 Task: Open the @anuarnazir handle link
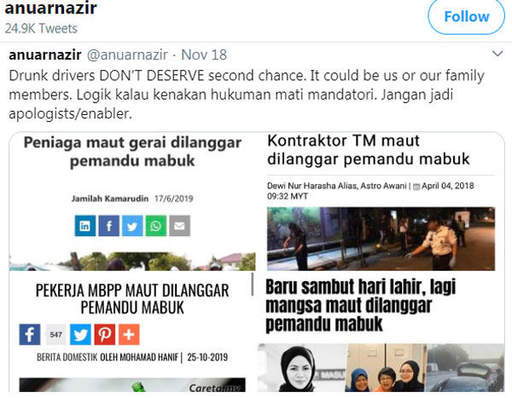click(127, 55)
